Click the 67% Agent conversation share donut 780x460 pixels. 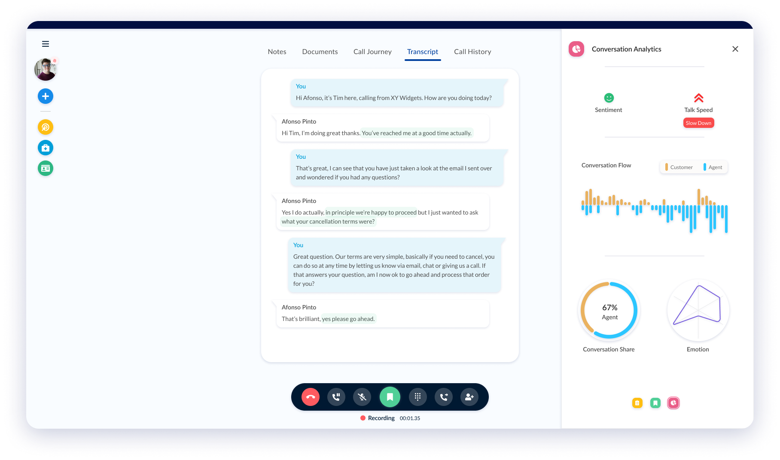[x=609, y=310]
